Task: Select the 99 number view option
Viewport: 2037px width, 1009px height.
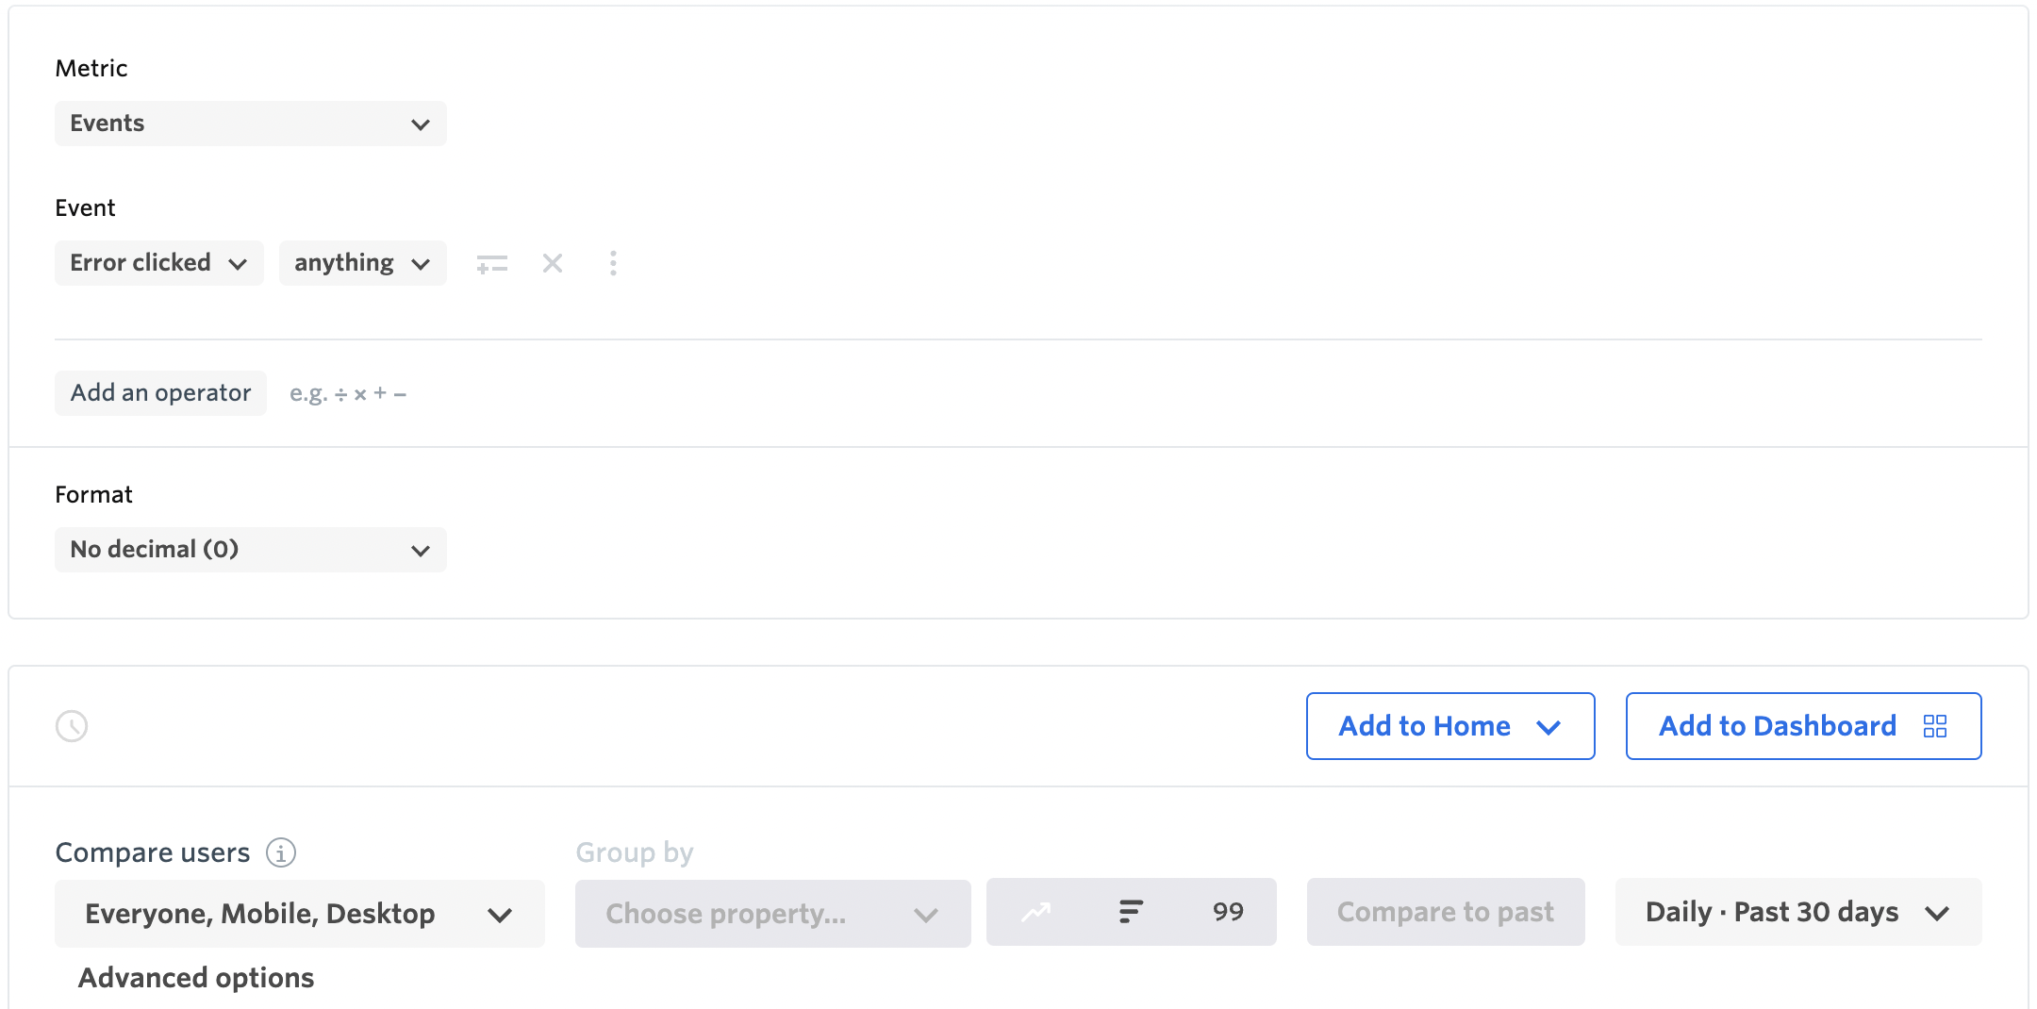Action: pyautogui.click(x=1228, y=912)
